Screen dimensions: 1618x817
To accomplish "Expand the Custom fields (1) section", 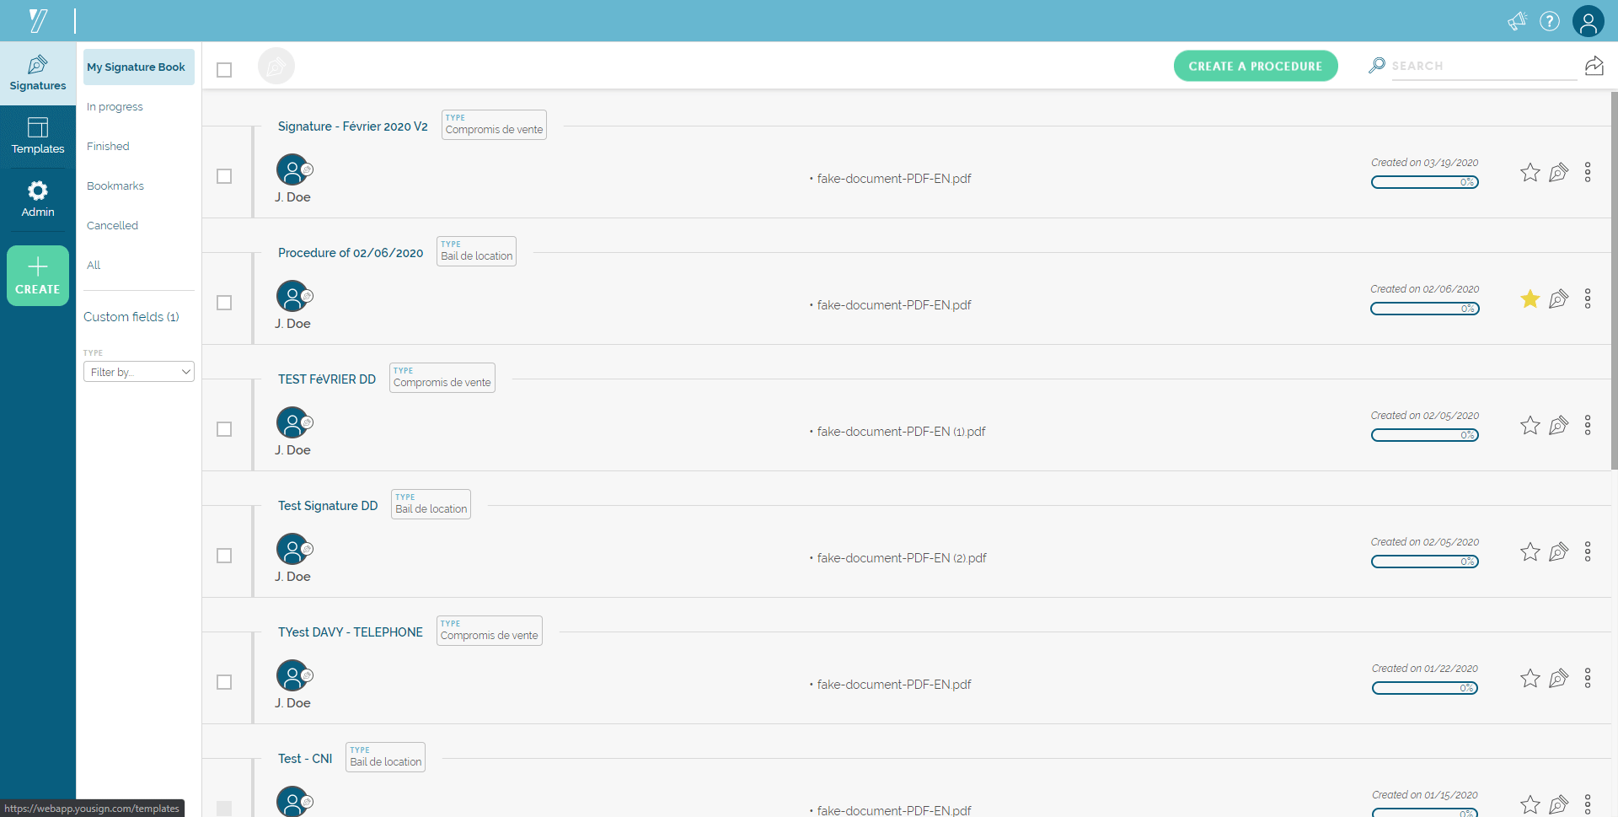I will pos(131,317).
